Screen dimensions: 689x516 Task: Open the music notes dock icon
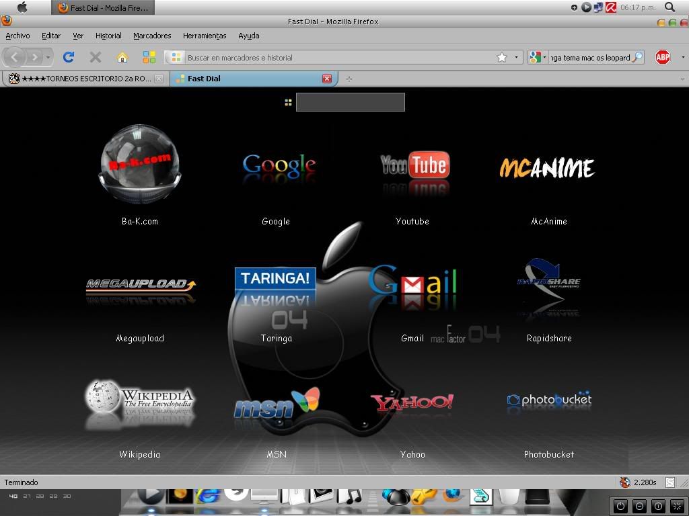[349, 497]
